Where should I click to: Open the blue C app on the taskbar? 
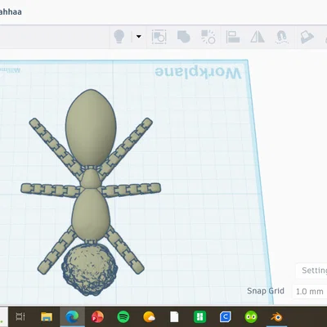click(226, 317)
